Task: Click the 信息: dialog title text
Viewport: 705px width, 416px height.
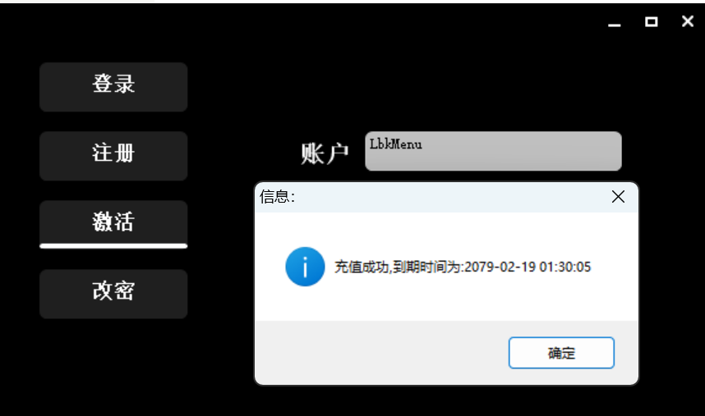Action: pyautogui.click(x=277, y=197)
